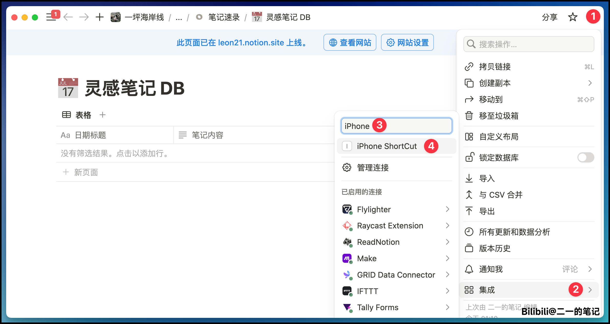The height and width of the screenshot is (324, 610).
Task: Add a new view with plus icon
Action: click(102, 115)
